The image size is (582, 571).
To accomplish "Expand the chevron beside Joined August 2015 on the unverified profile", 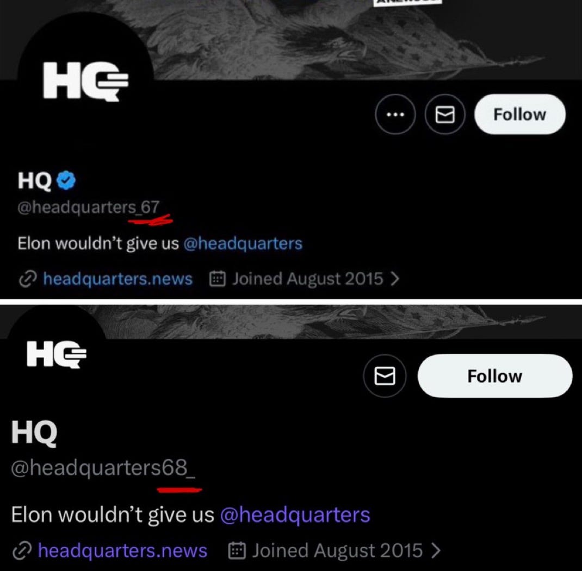I will [436, 550].
